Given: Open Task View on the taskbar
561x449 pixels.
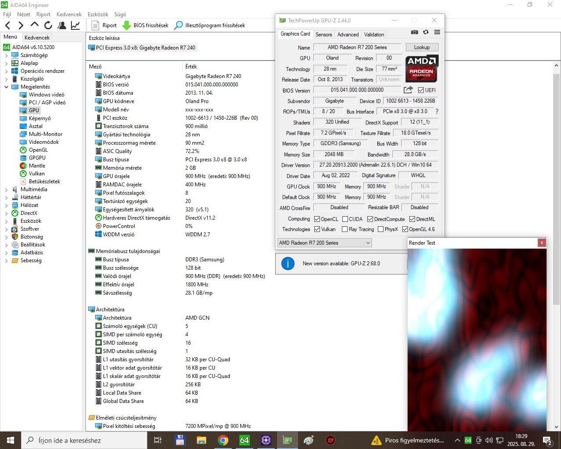Looking at the screenshot, I should tap(158, 440).
